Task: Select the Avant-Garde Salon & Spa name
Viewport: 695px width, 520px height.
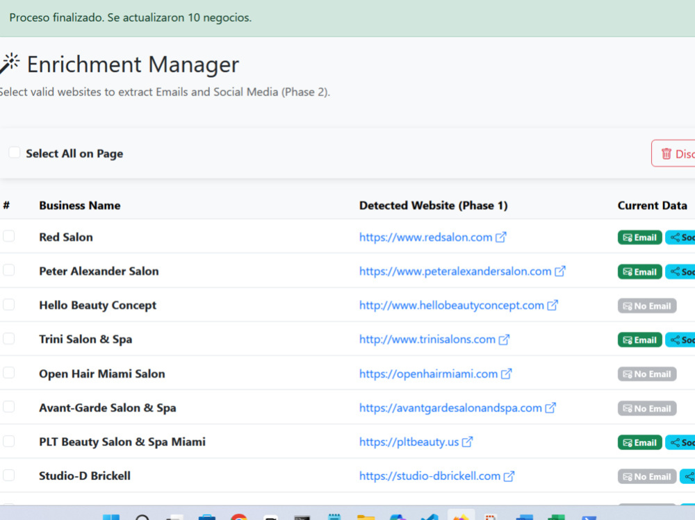Action: [108, 408]
